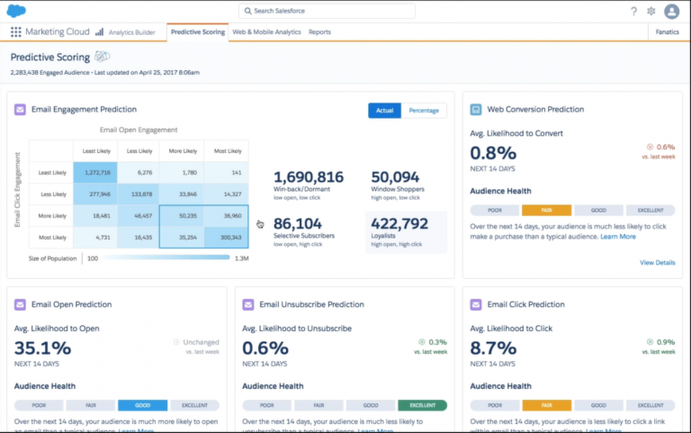Click heatmap cell 50,235
This screenshot has height=433, width=691.
[x=182, y=216]
